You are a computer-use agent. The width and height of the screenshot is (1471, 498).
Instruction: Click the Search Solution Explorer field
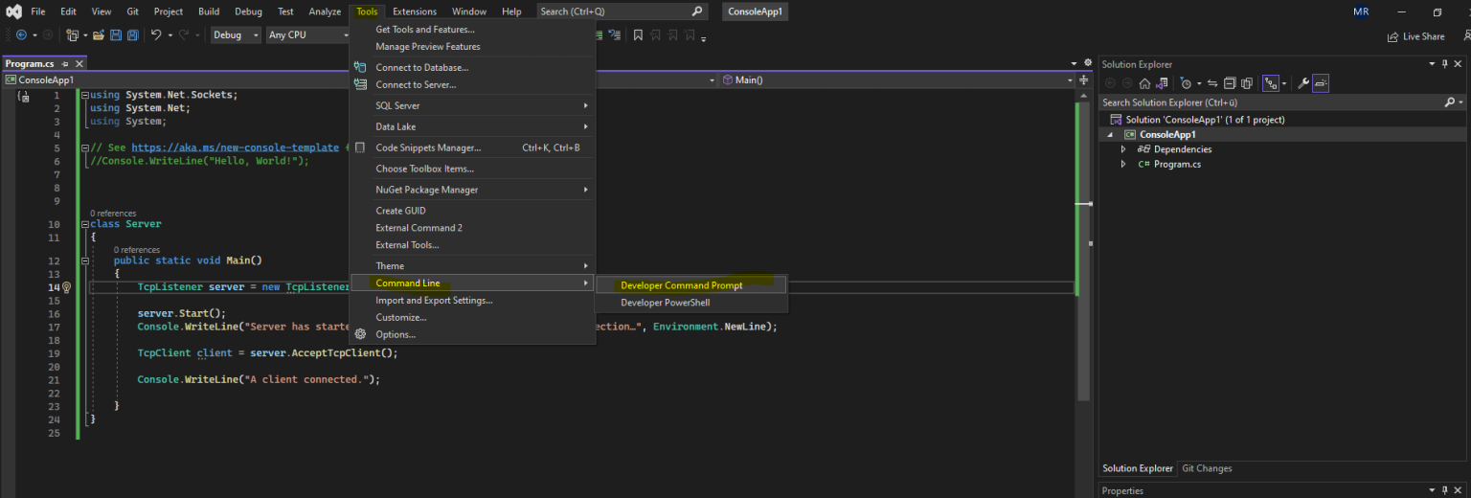(1269, 102)
